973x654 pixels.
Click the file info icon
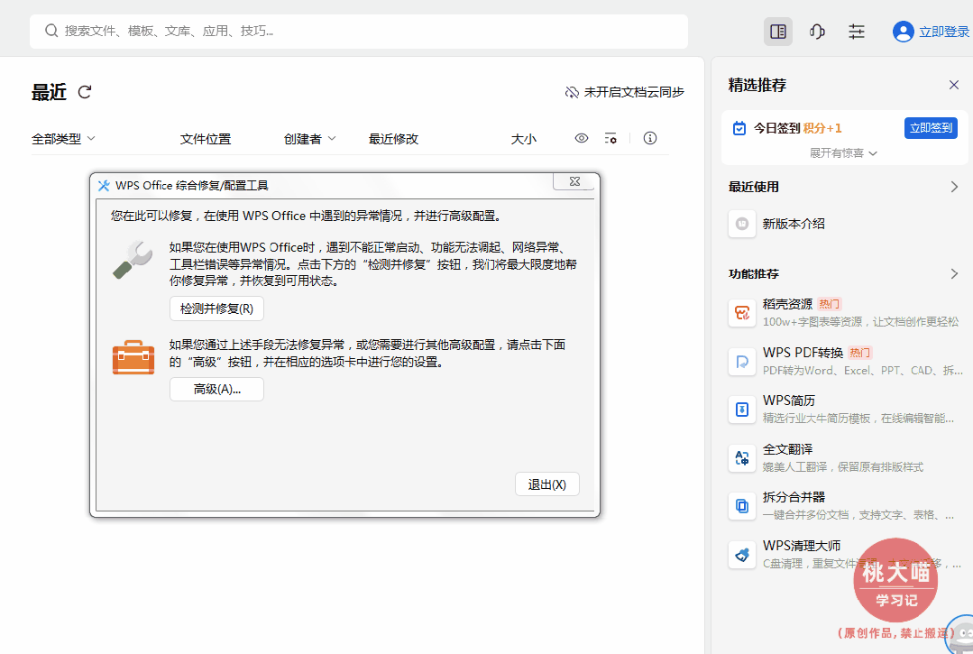[x=649, y=138]
